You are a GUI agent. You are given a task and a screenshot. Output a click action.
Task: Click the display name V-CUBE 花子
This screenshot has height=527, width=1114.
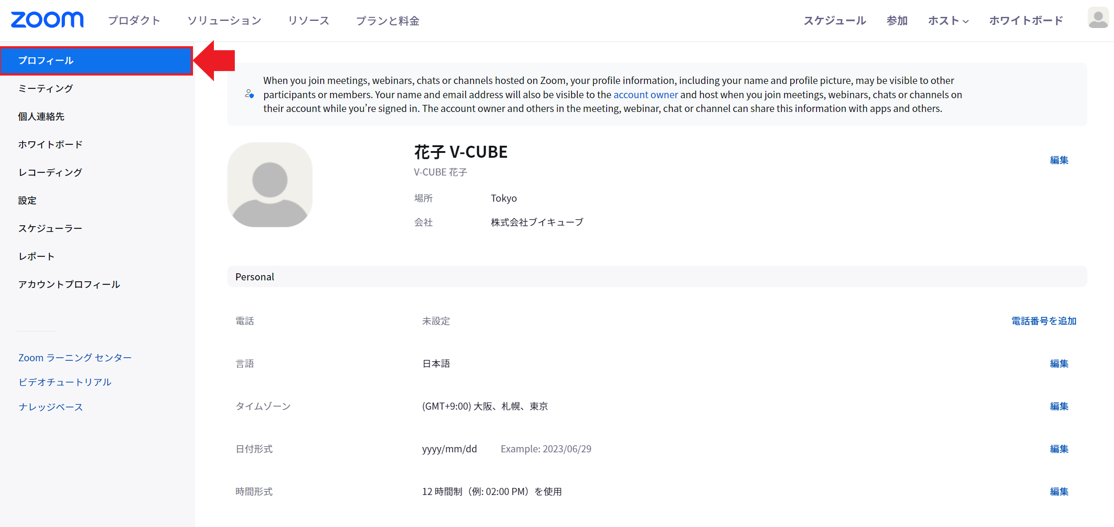[440, 172]
